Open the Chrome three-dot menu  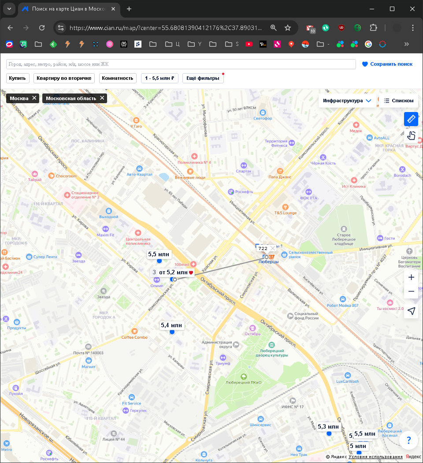click(x=413, y=28)
